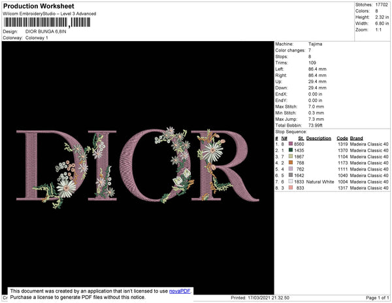Screen dimensions: 392x303
Task: Click the Left value '86.4 mm'
Action: pos(318,69)
